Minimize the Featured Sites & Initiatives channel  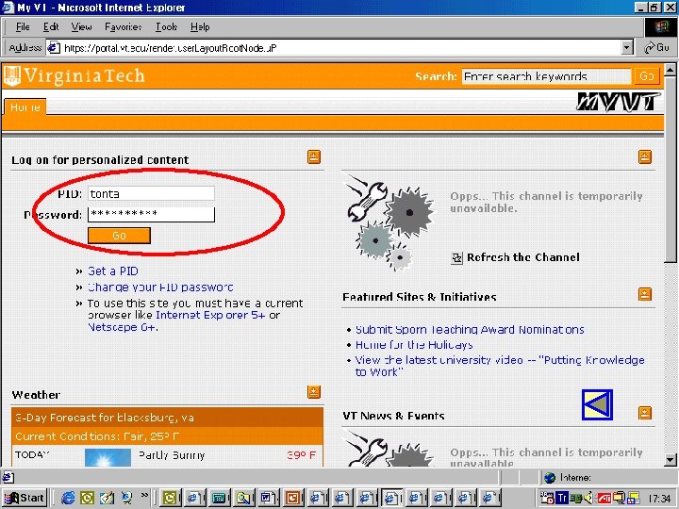[x=645, y=294]
